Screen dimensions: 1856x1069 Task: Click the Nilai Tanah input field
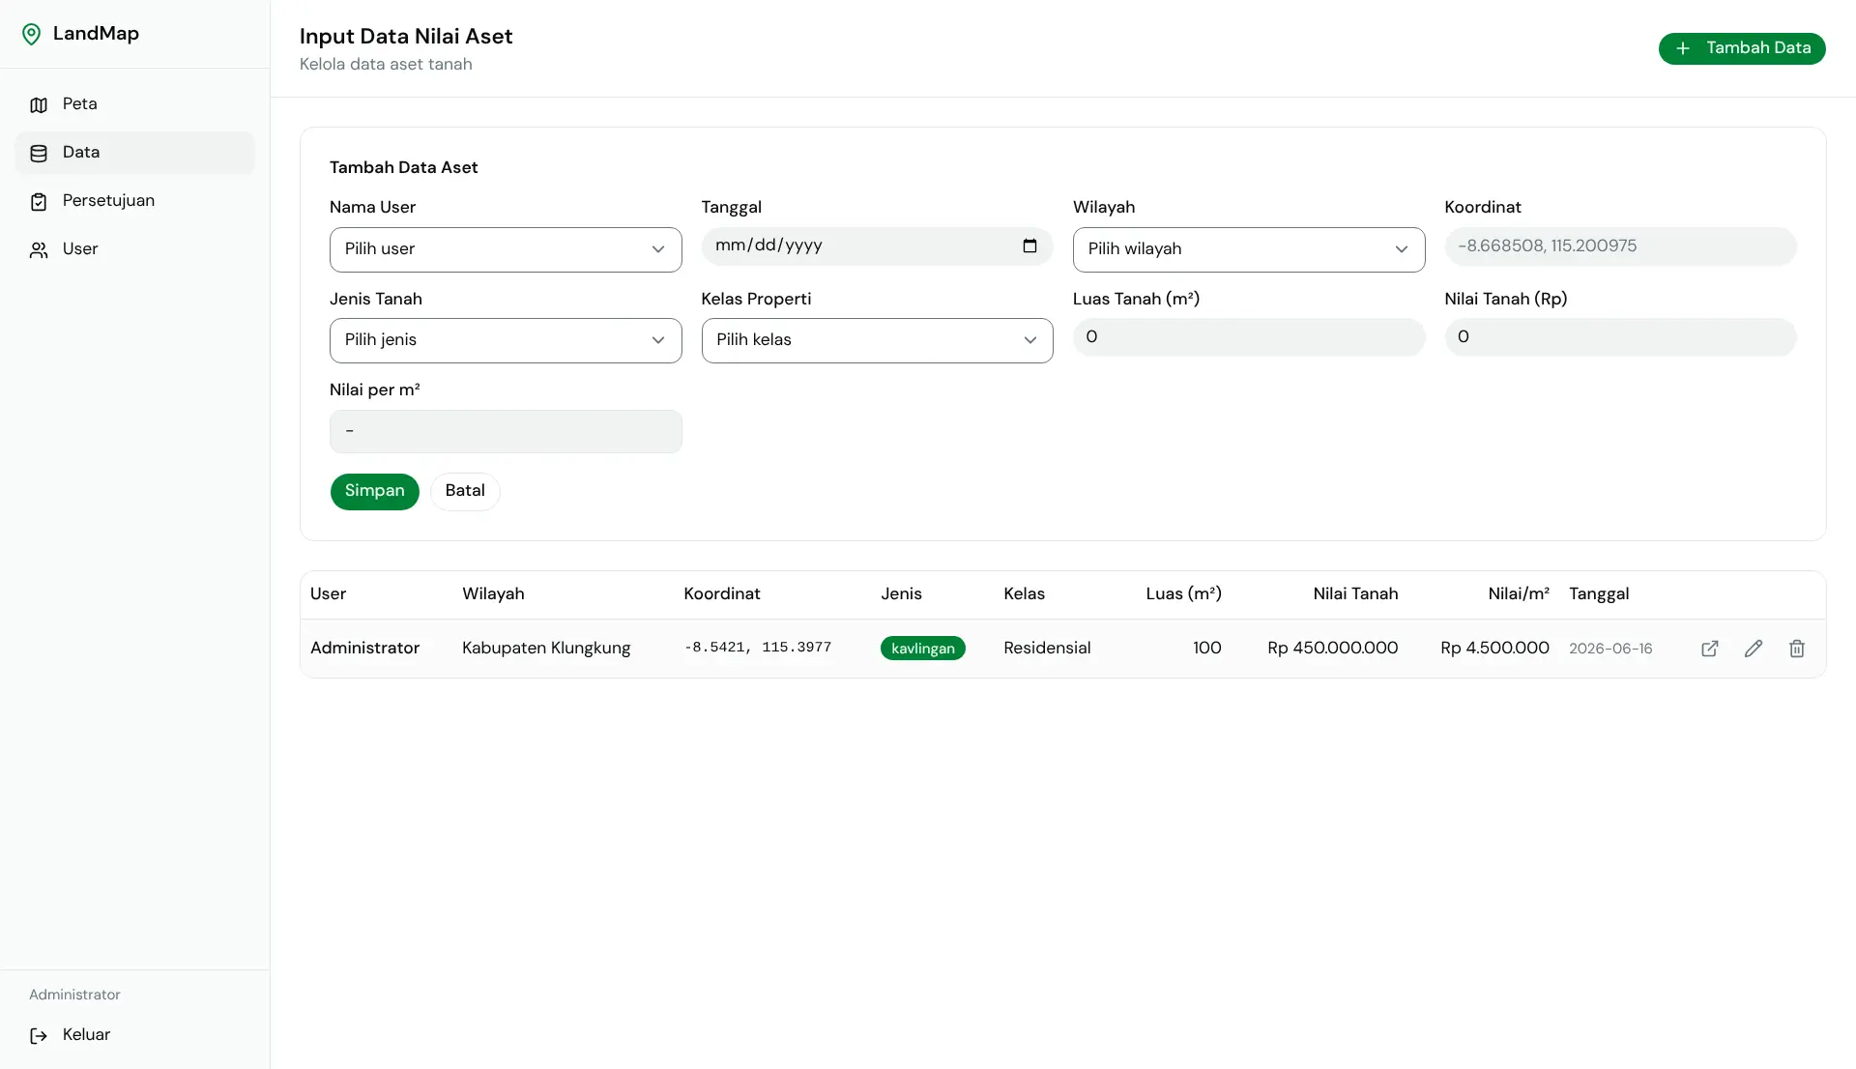pos(1620,337)
